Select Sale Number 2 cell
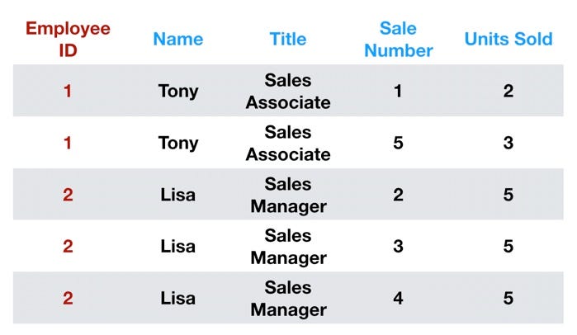 click(398, 195)
